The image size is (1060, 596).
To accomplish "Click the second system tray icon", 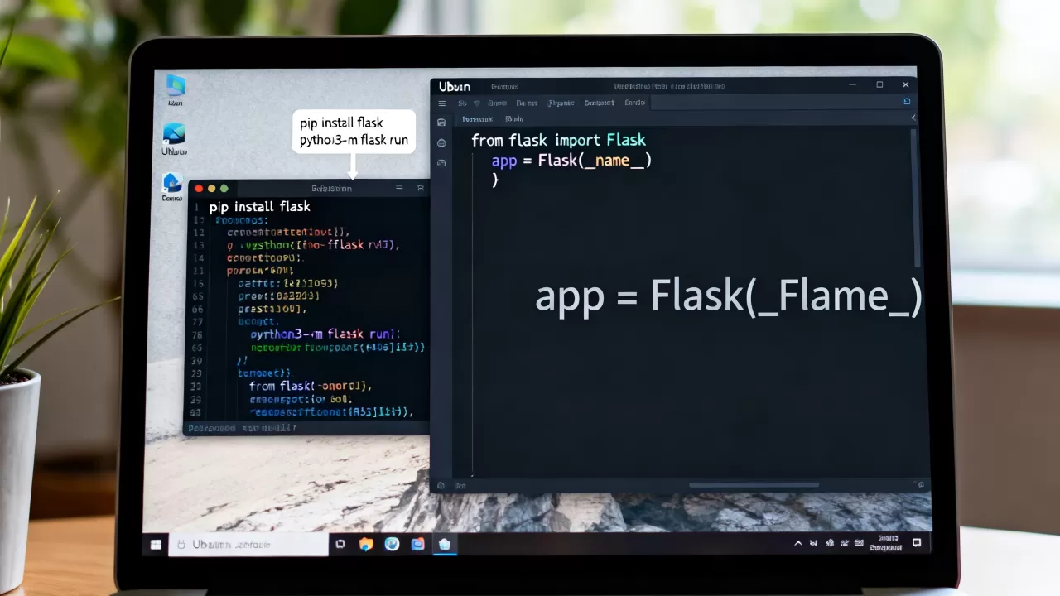I will 830,544.
